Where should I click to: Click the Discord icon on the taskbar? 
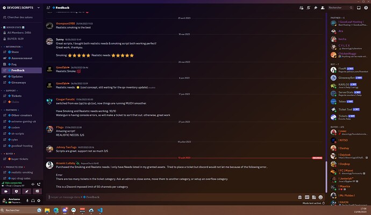(65, 210)
